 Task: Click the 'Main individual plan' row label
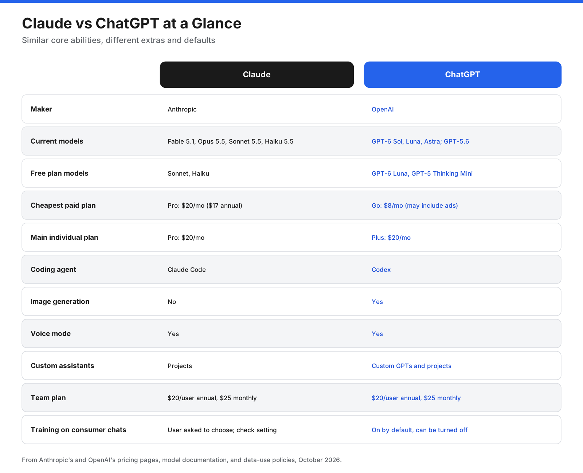[x=64, y=238]
